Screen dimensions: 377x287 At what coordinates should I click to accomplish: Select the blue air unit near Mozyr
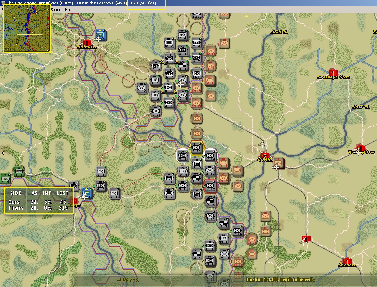87,194
